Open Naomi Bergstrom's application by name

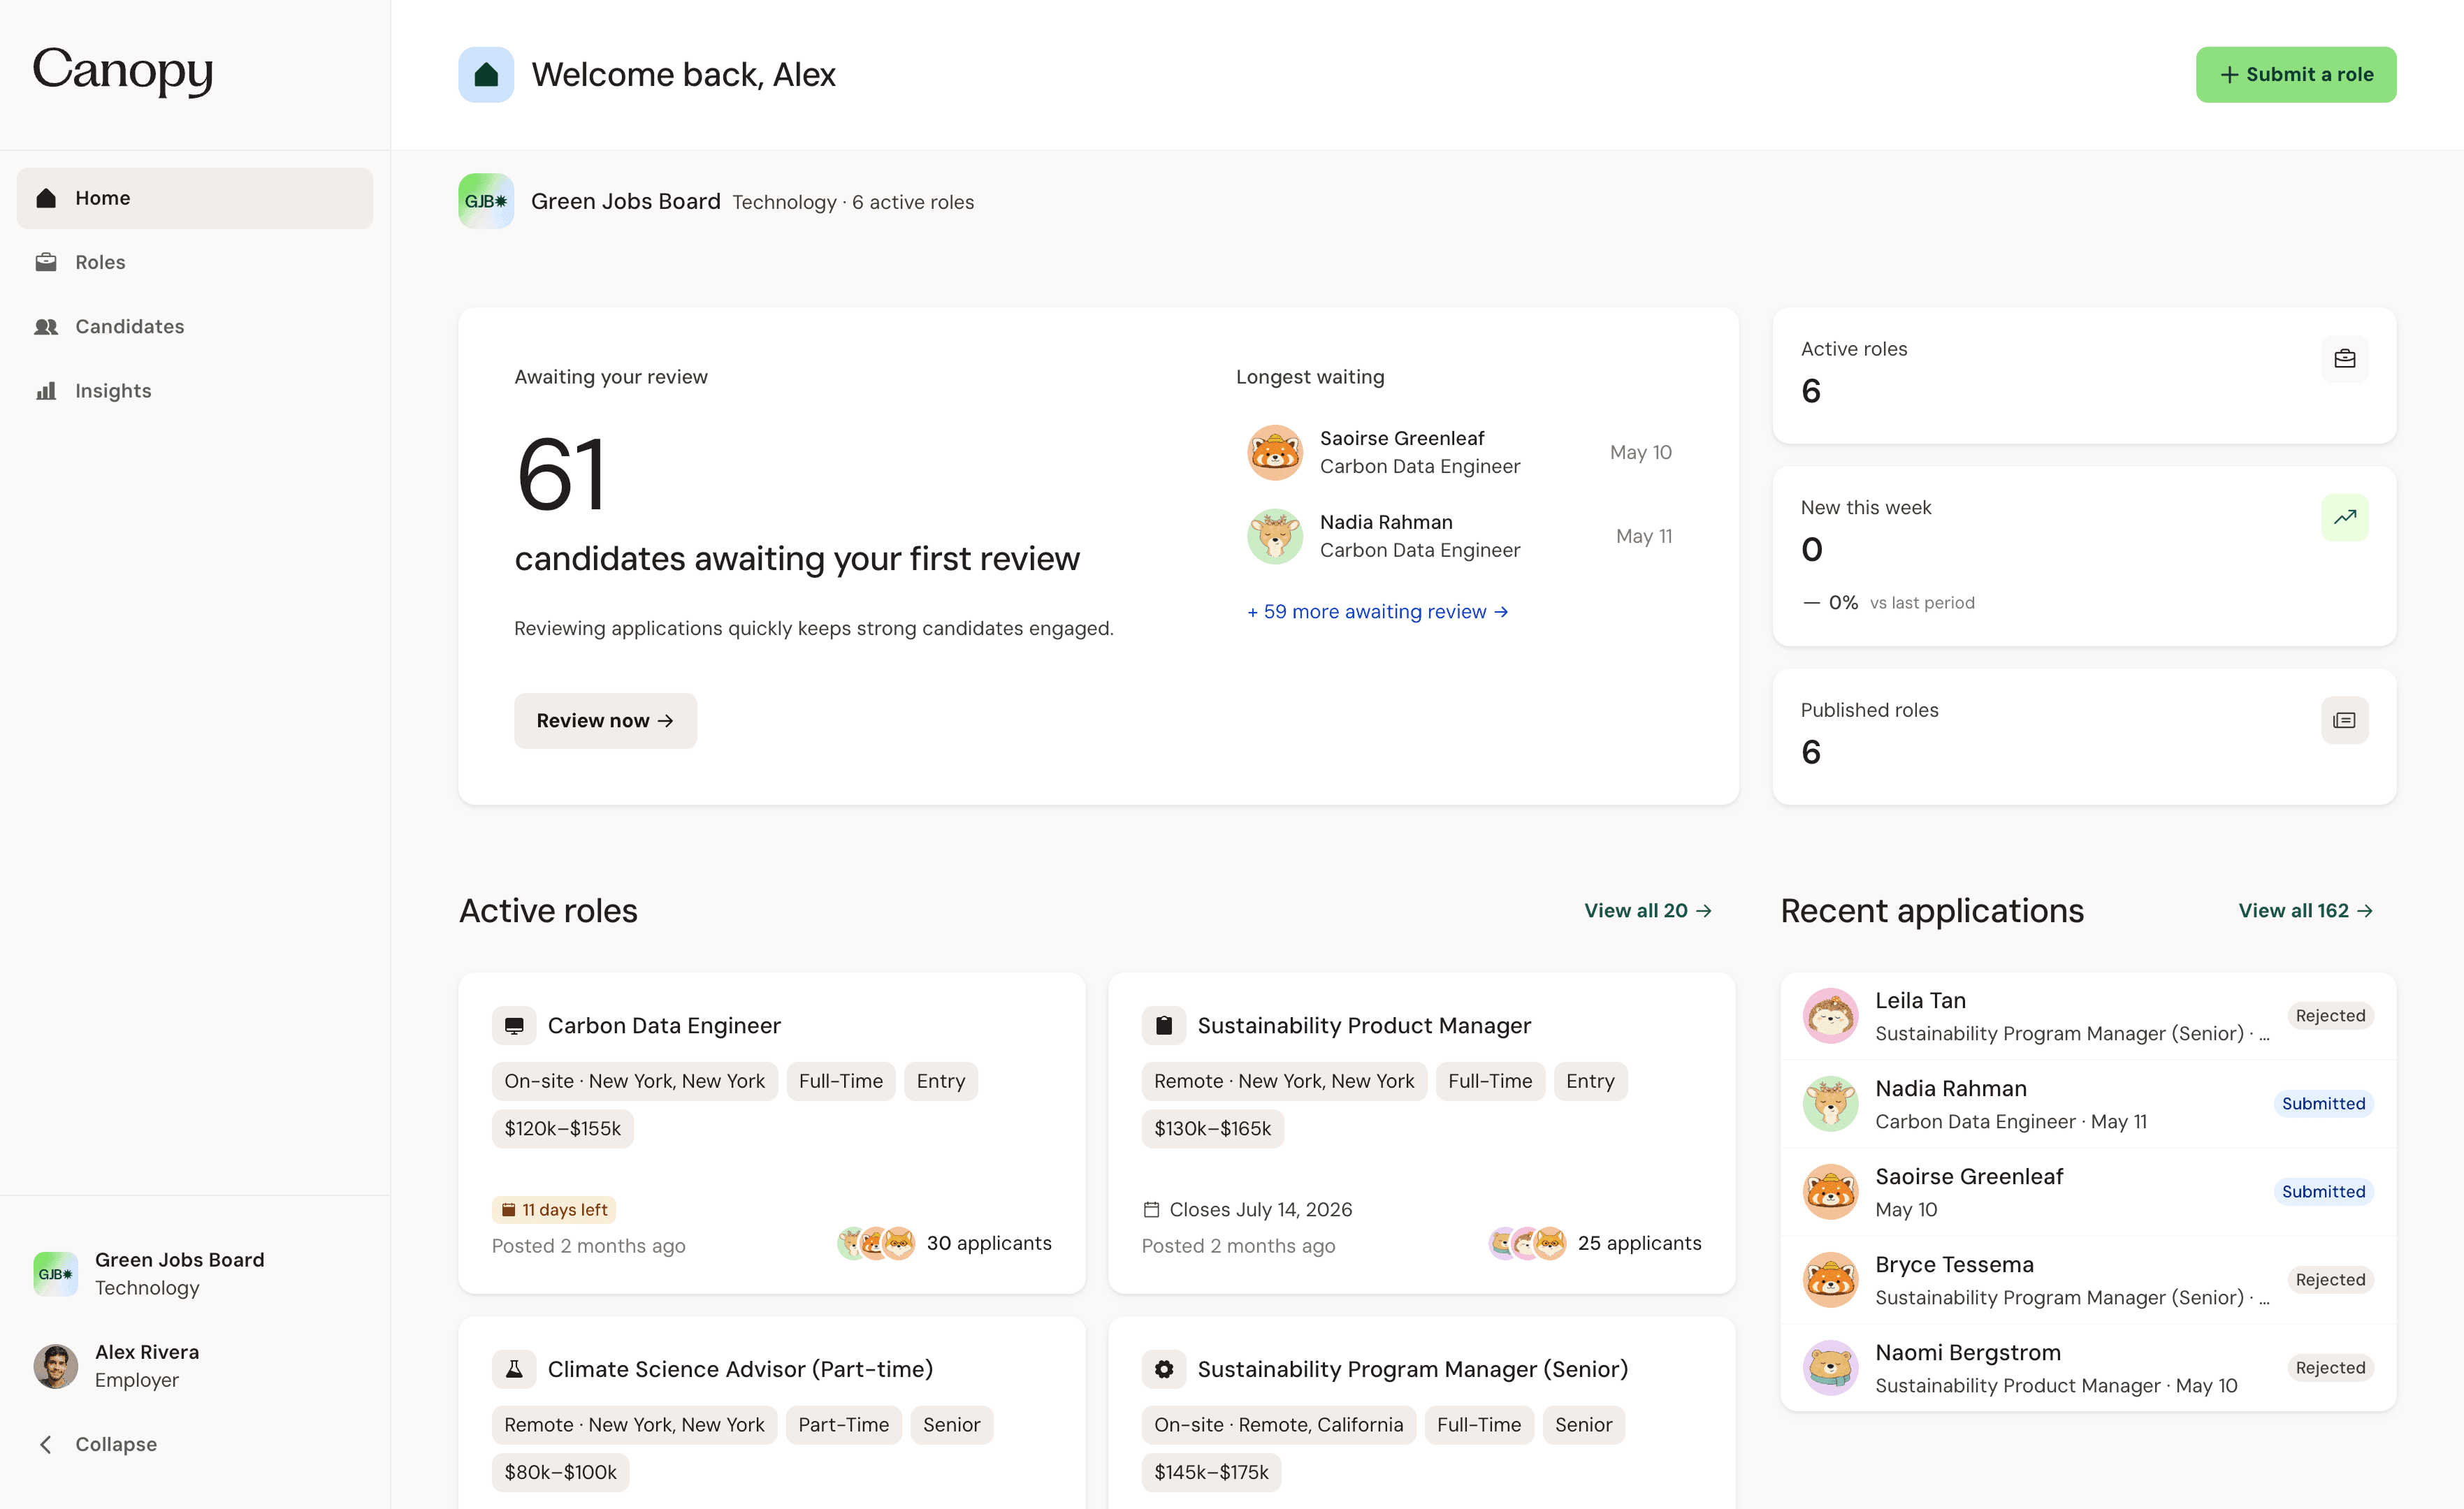tap(1968, 1353)
